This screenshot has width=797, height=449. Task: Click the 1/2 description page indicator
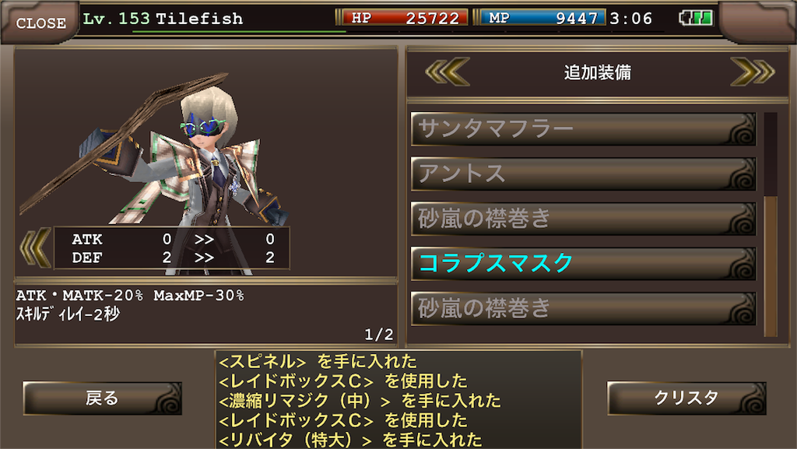point(379,334)
